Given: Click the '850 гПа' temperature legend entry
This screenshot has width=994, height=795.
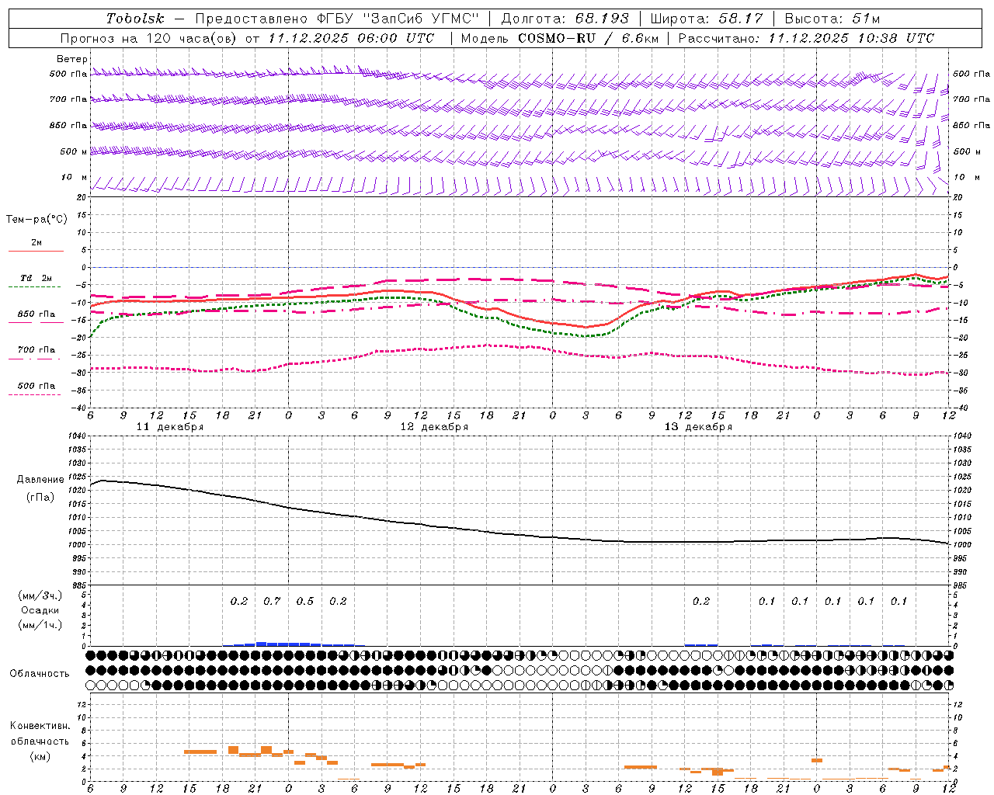Looking at the screenshot, I should [36, 314].
